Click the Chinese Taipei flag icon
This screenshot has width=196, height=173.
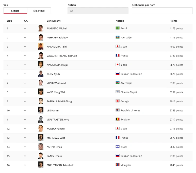118,92
